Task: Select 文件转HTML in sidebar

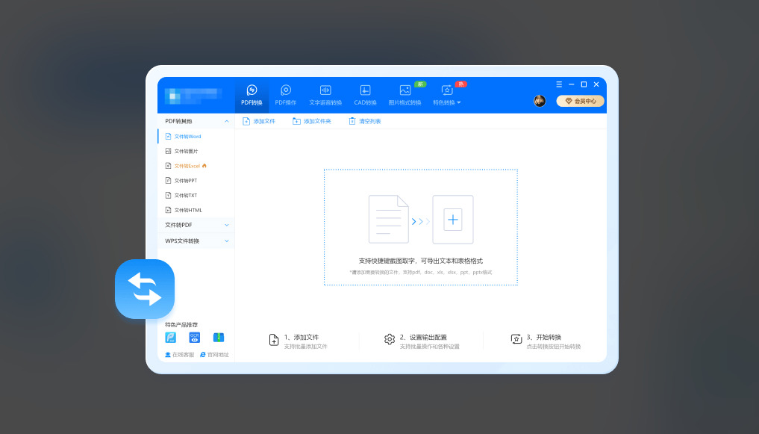Action: click(x=196, y=210)
